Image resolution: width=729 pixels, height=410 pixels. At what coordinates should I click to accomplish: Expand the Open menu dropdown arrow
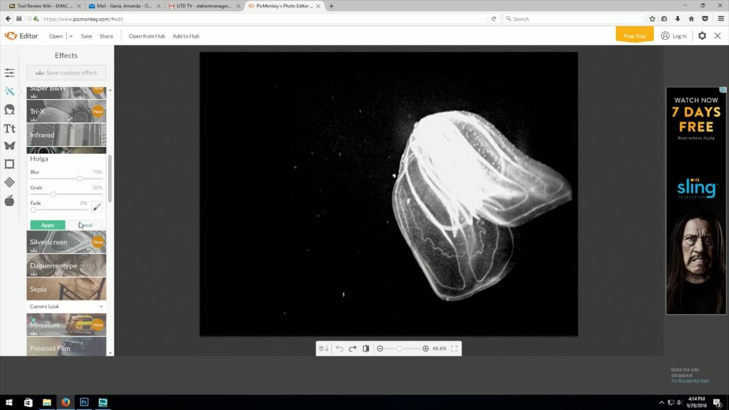click(71, 36)
